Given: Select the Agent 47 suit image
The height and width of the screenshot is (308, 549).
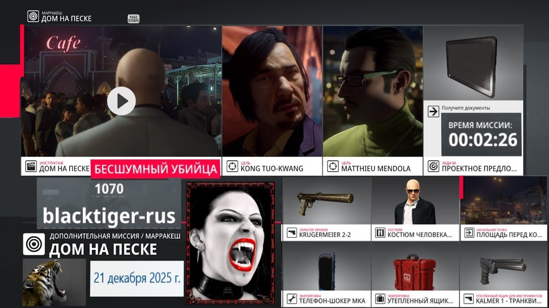Looking at the screenshot, I should click(x=415, y=201).
